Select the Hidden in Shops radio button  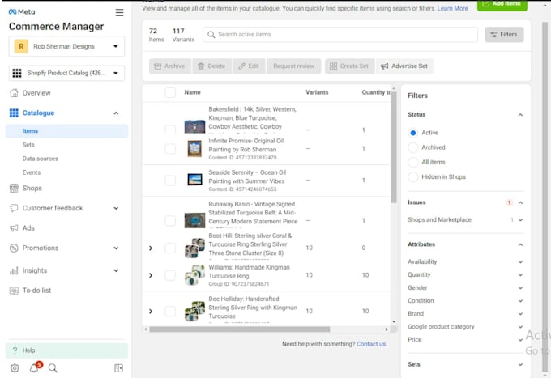[413, 177]
